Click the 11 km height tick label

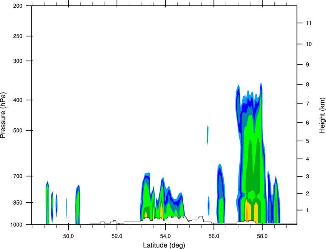(308, 23)
